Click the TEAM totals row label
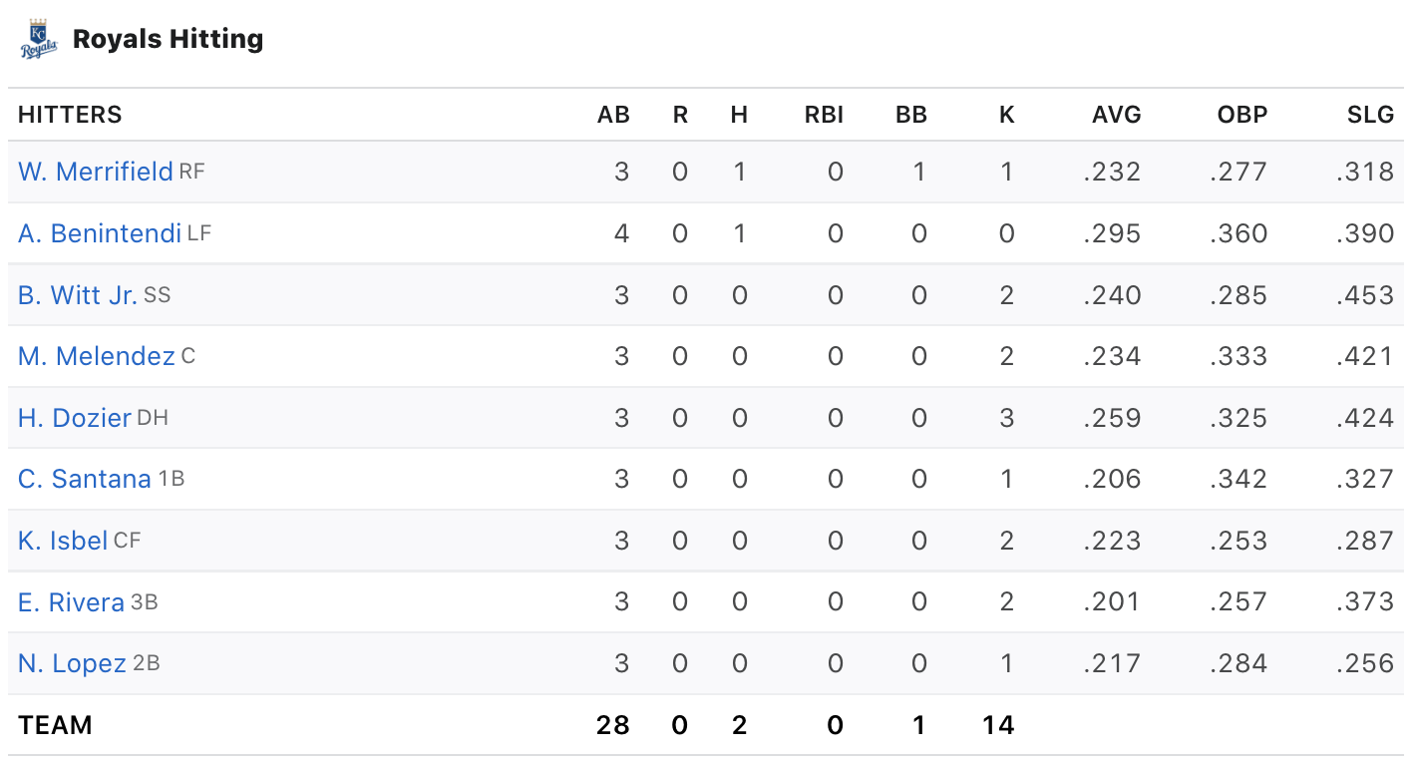Image resolution: width=1414 pixels, height=766 pixels. pyautogui.click(x=55, y=725)
